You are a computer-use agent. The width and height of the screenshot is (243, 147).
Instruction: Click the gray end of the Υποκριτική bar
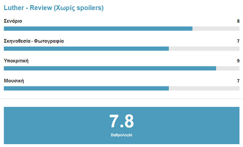point(228,68)
